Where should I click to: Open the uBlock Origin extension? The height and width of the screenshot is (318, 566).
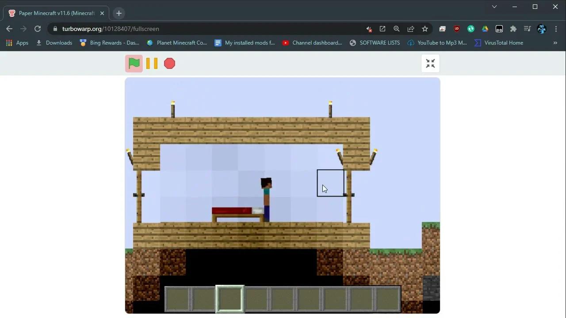click(x=456, y=29)
